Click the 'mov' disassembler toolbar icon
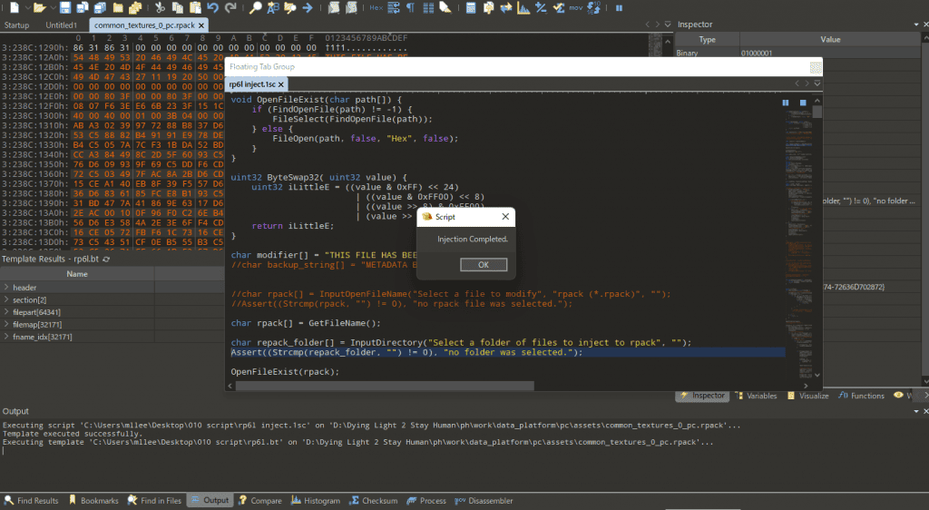The width and height of the screenshot is (929, 510). pos(575,7)
